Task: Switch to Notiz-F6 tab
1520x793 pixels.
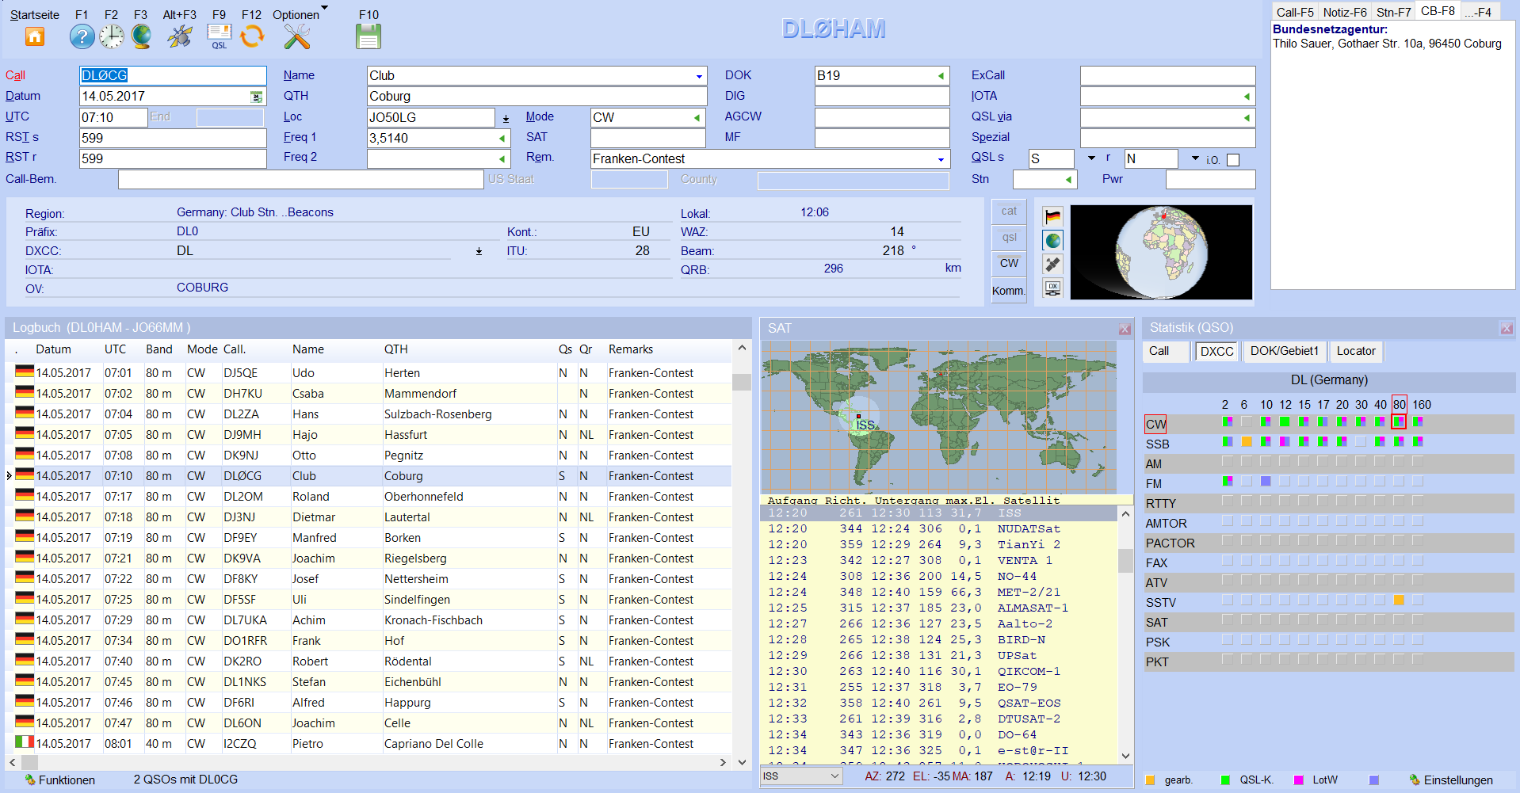Action: tap(1345, 12)
